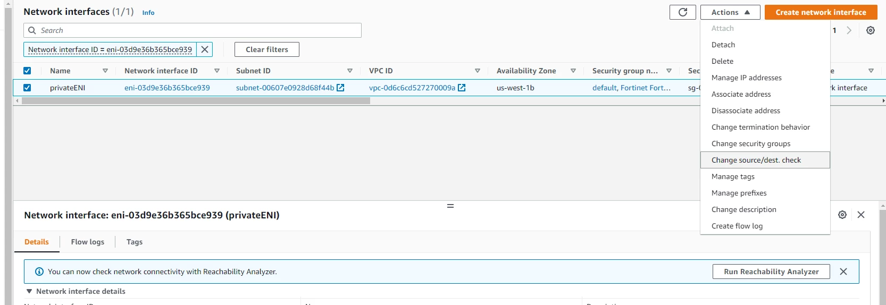Collapse the Actions dropdown
Viewport: 886px width, 305px height.
pyautogui.click(x=730, y=12)
